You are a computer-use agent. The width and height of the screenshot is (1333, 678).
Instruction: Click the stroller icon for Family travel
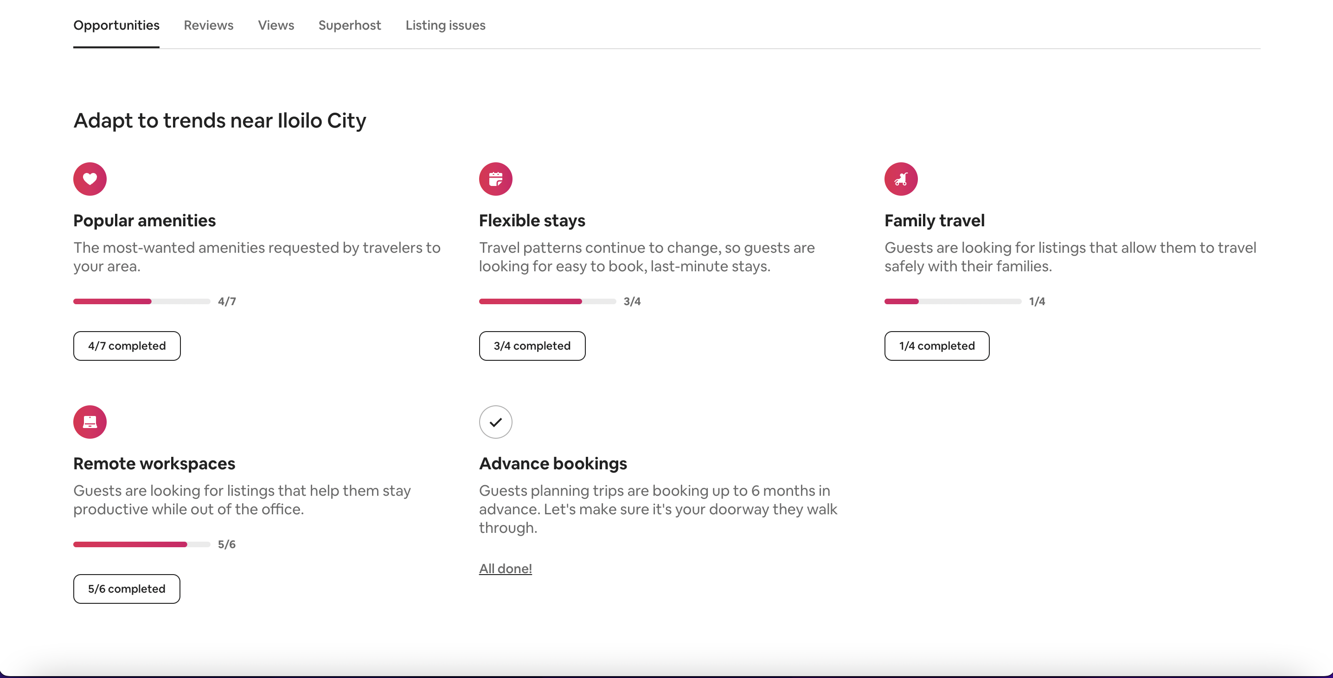coord(901,179)
